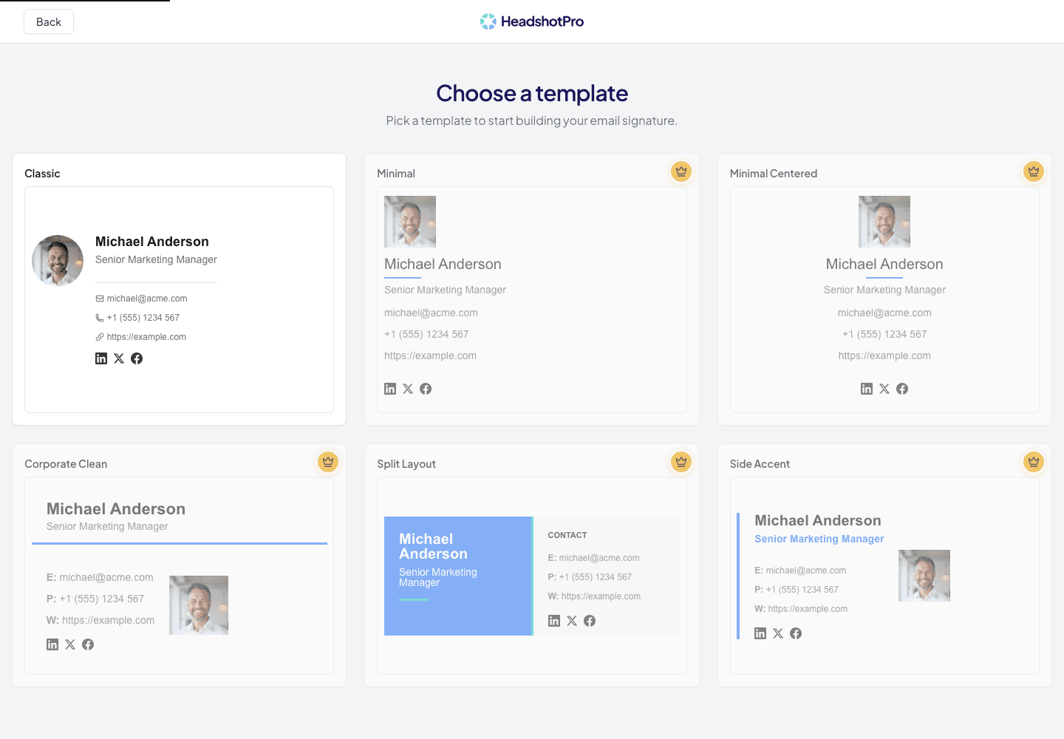Click the Facebook icon in Side Accent preview
Screen dimensions: 1064x739
click(796, 633)
